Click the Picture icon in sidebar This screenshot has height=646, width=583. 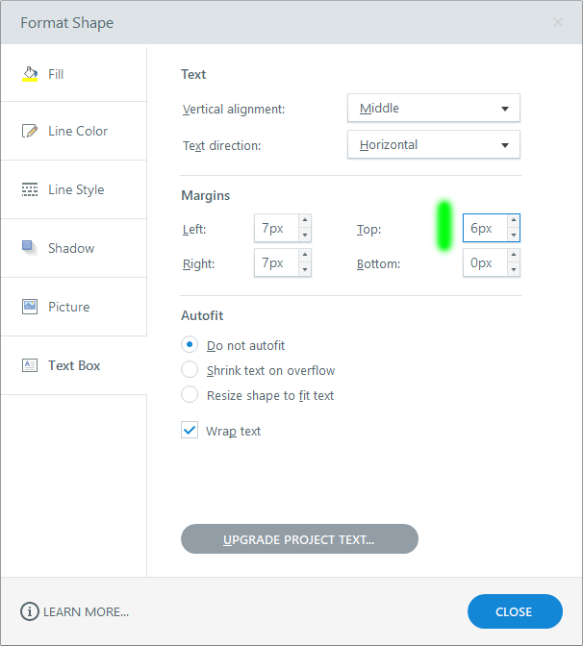click(x=30, y=307)
